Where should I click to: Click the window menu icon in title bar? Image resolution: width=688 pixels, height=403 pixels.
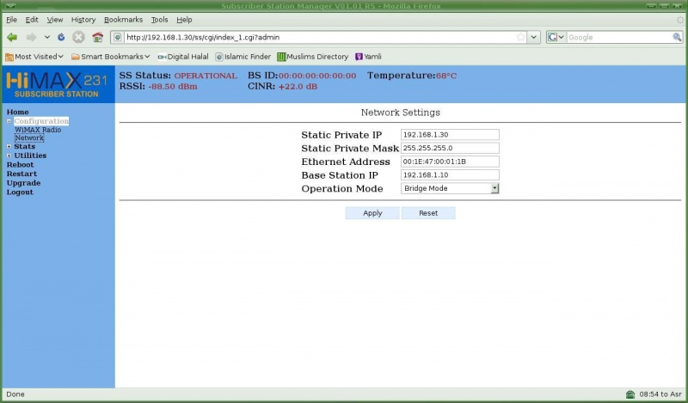click(x=10, y=6)
